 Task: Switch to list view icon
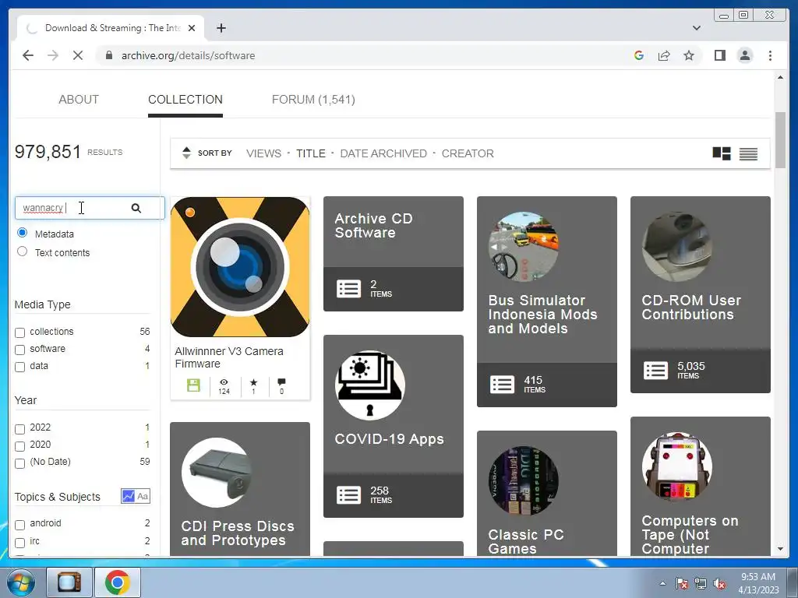point(748,153)
